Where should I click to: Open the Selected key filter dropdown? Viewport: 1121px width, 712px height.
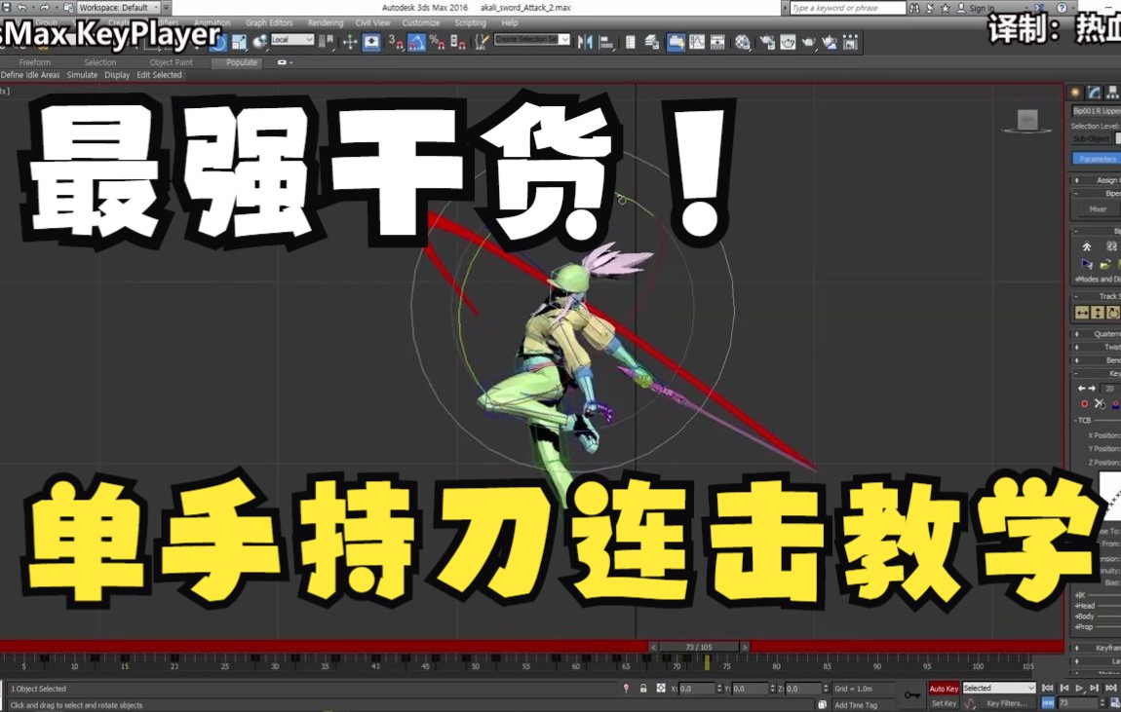(x=998, y=689)
